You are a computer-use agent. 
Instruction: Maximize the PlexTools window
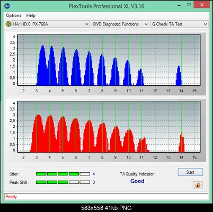[x=189, y=5]
